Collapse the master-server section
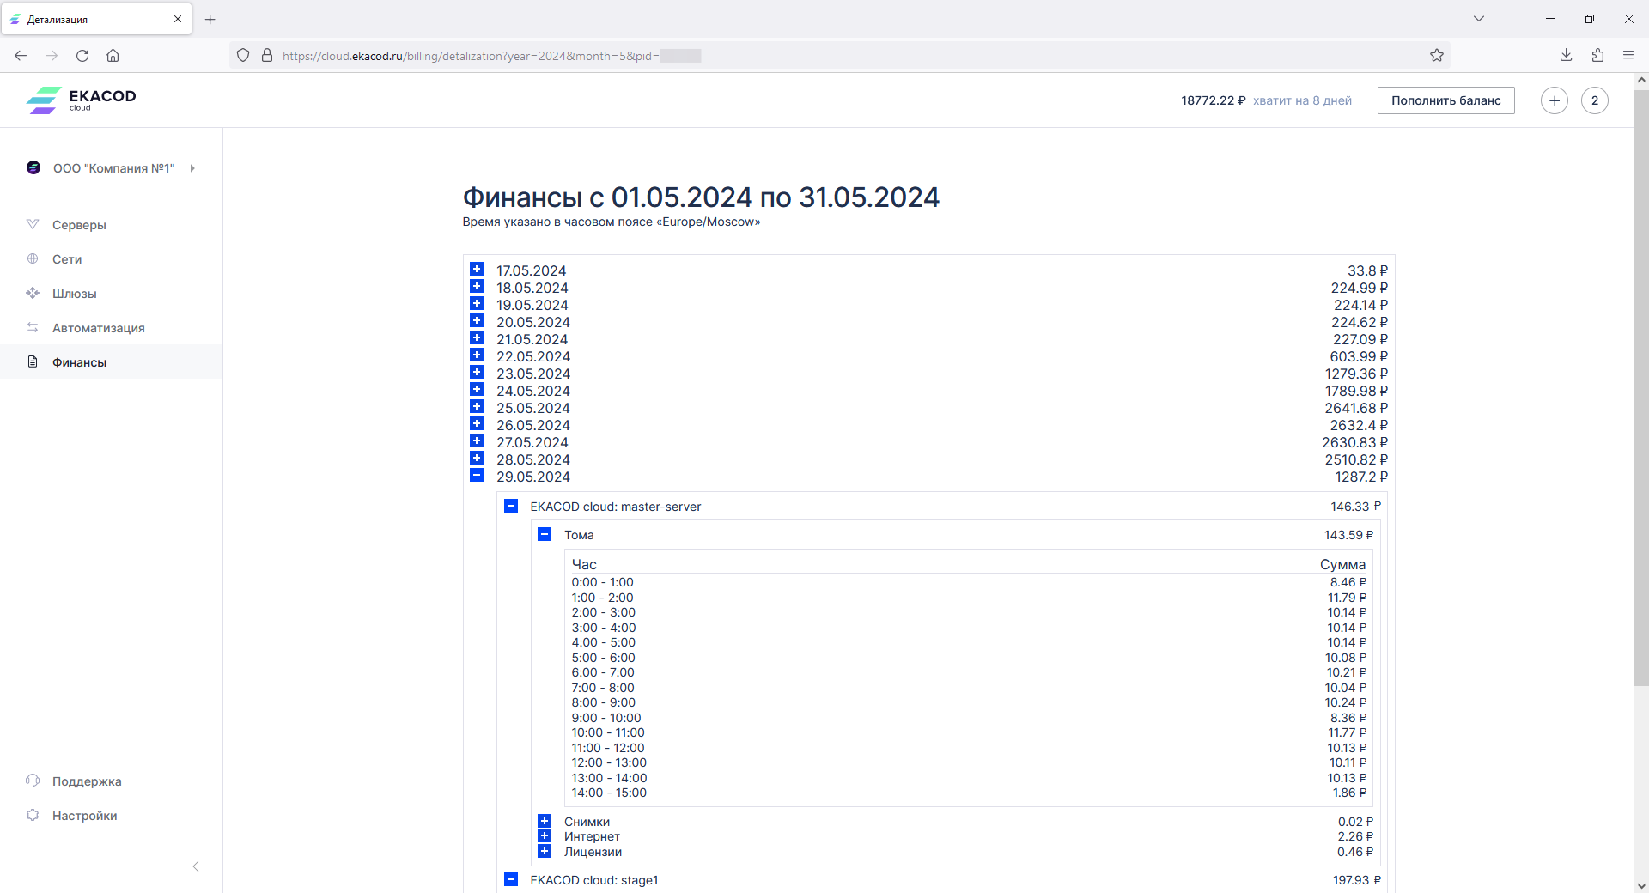Screen dimensions: 1649x893 [x=511, y=507]
